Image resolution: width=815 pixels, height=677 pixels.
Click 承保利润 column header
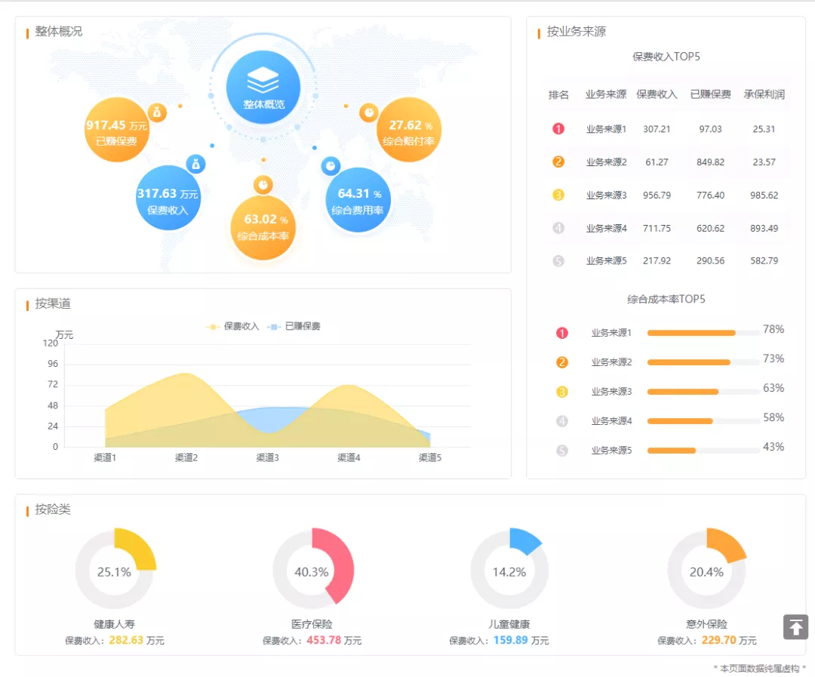click(764, 94)
